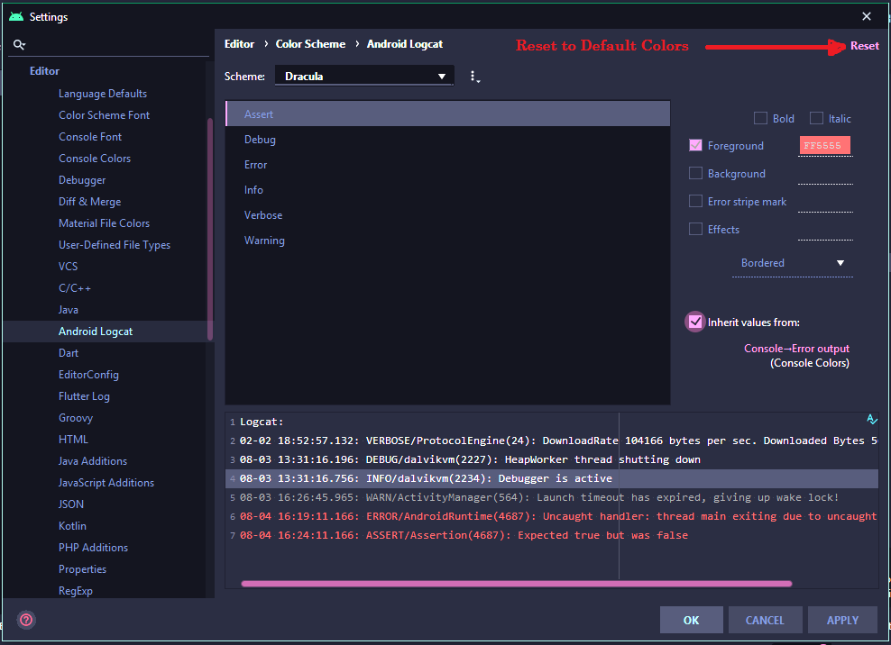Click the FF5555 foreground color swatch
The height and width of the screenshot is (645, 891).
pos(824,146)
